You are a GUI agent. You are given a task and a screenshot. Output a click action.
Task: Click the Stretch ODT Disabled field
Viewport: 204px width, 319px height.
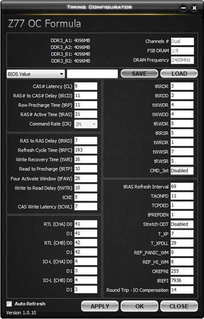(x=182, y=225)
